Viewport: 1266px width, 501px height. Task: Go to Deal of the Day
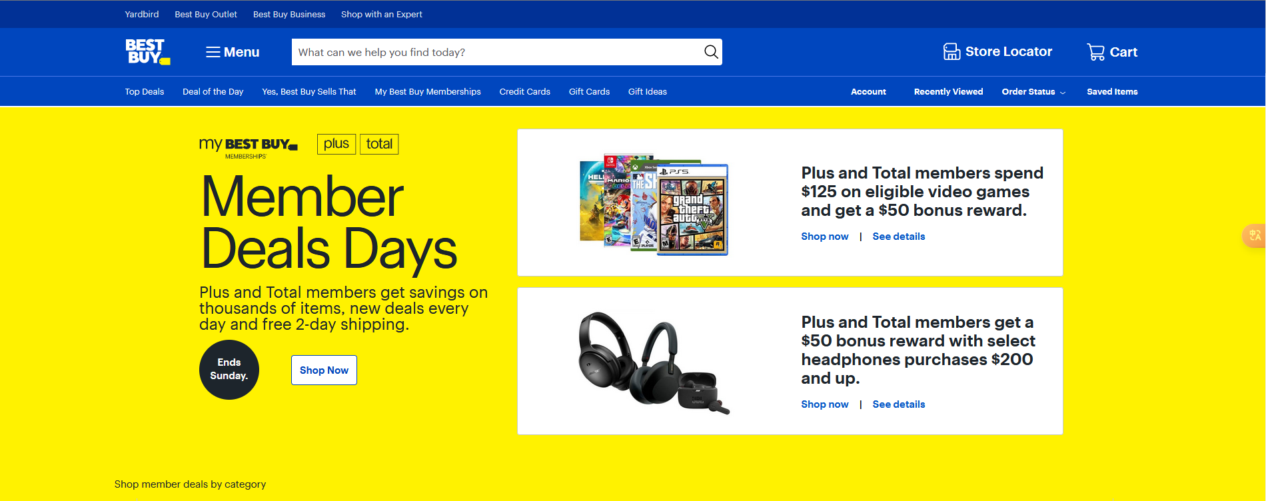pyautogui.click(x=213, y=92)
